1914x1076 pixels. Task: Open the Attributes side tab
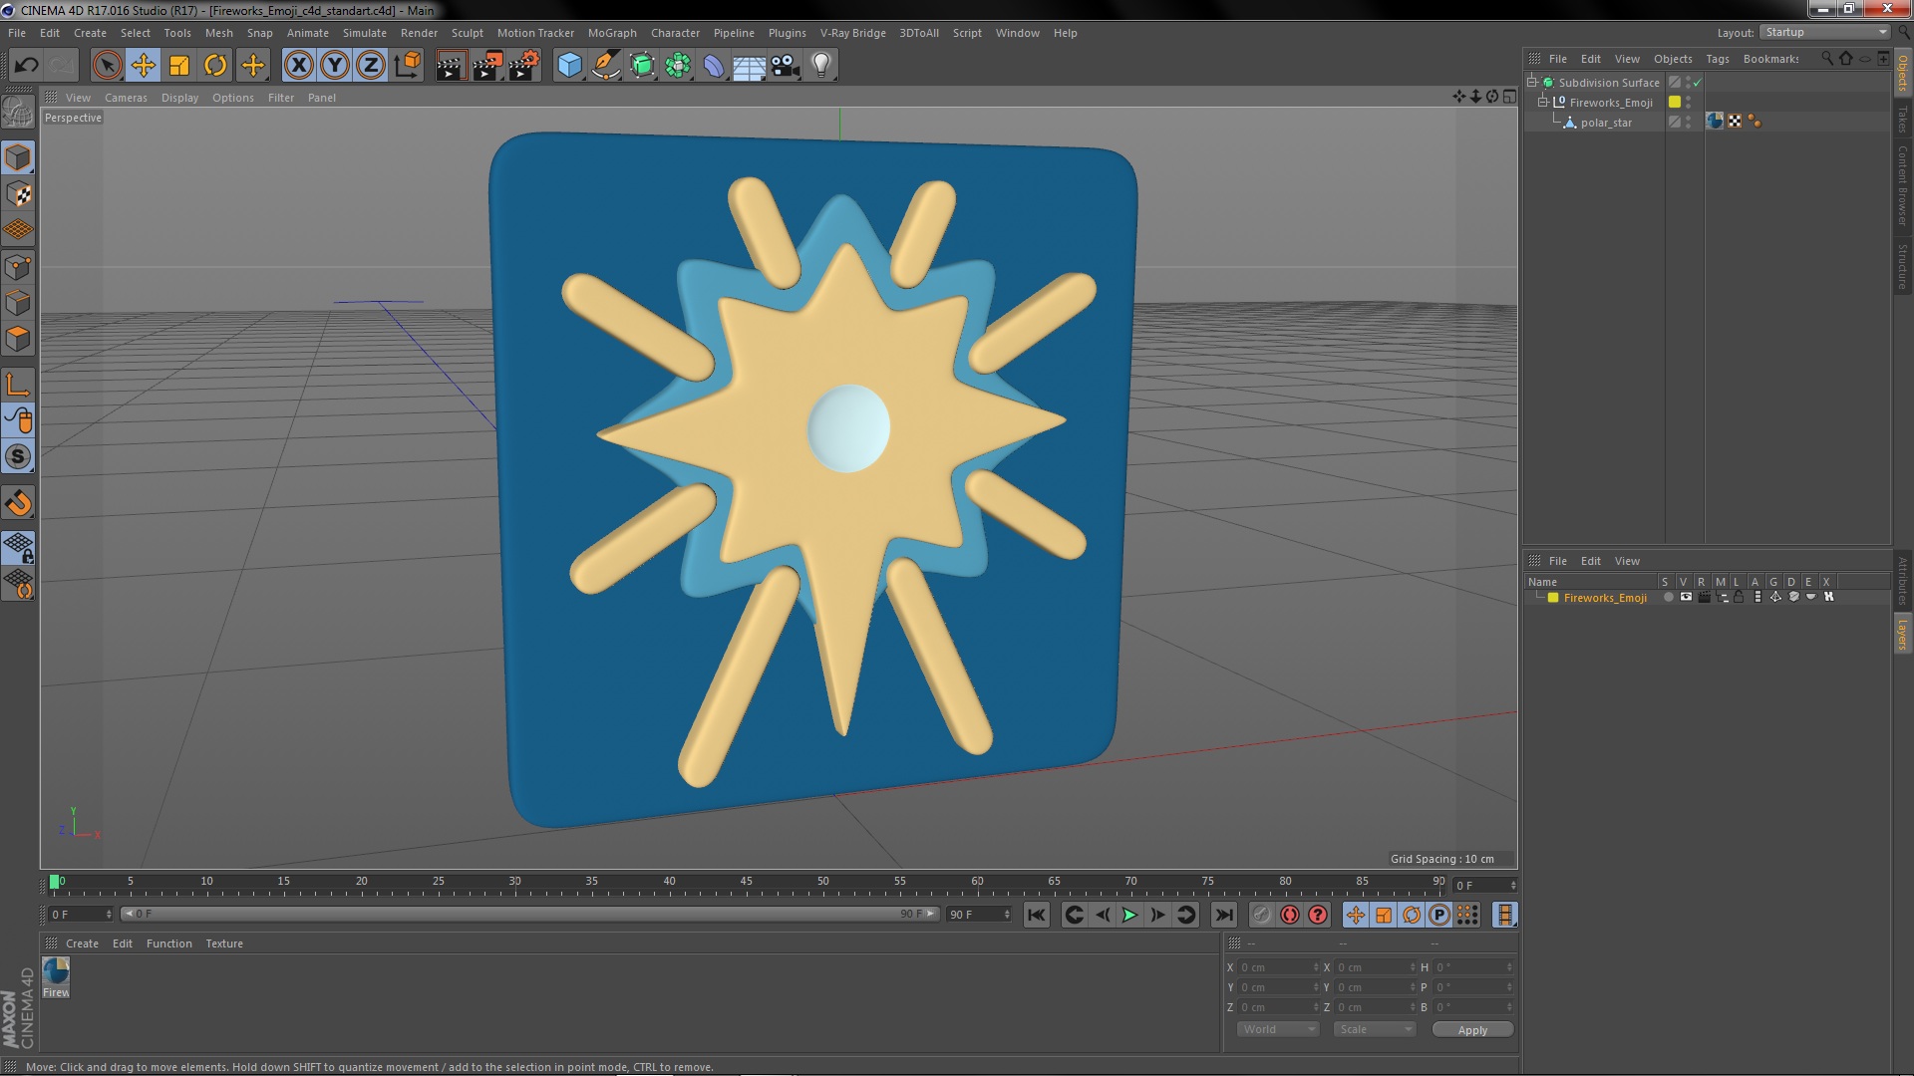coord(1903,581)
